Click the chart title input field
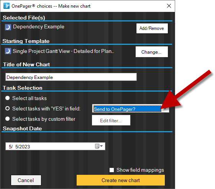Screen dimensions: 215x189 71,77
